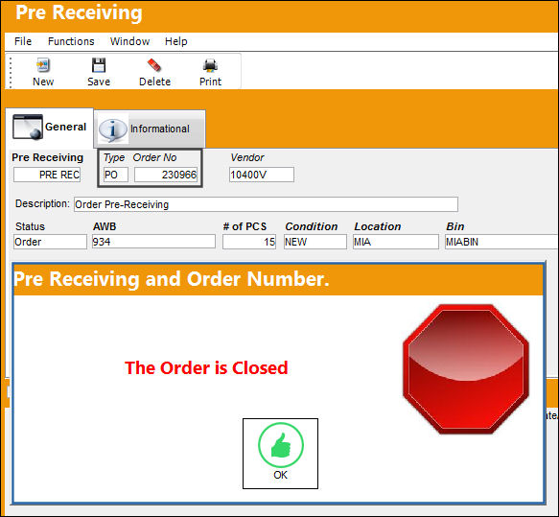Click the "# of PCS" label
Screen dimensions: 559x517
[245, 226]
